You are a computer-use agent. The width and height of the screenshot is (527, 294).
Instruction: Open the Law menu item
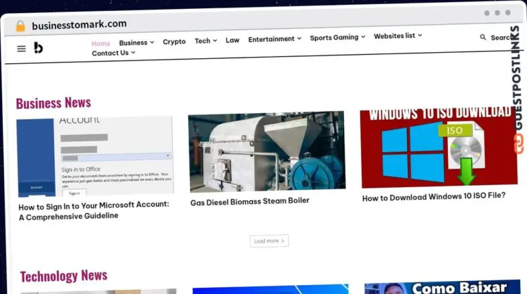tap(233, 40)
